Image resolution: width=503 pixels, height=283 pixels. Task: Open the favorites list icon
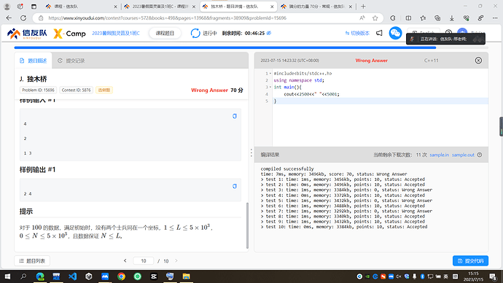click(423, 18)
